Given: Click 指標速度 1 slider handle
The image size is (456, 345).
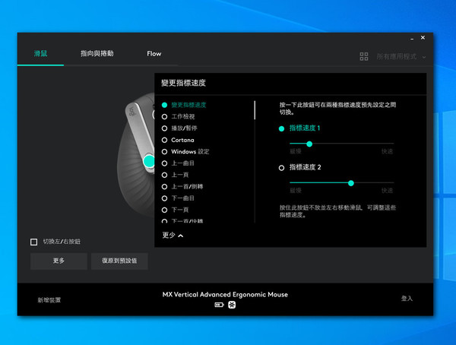Looking at the screenshot, I should click(309, 144).
